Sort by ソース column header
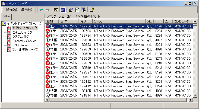Viewport: 199px width, 109px height. (119, 21)
